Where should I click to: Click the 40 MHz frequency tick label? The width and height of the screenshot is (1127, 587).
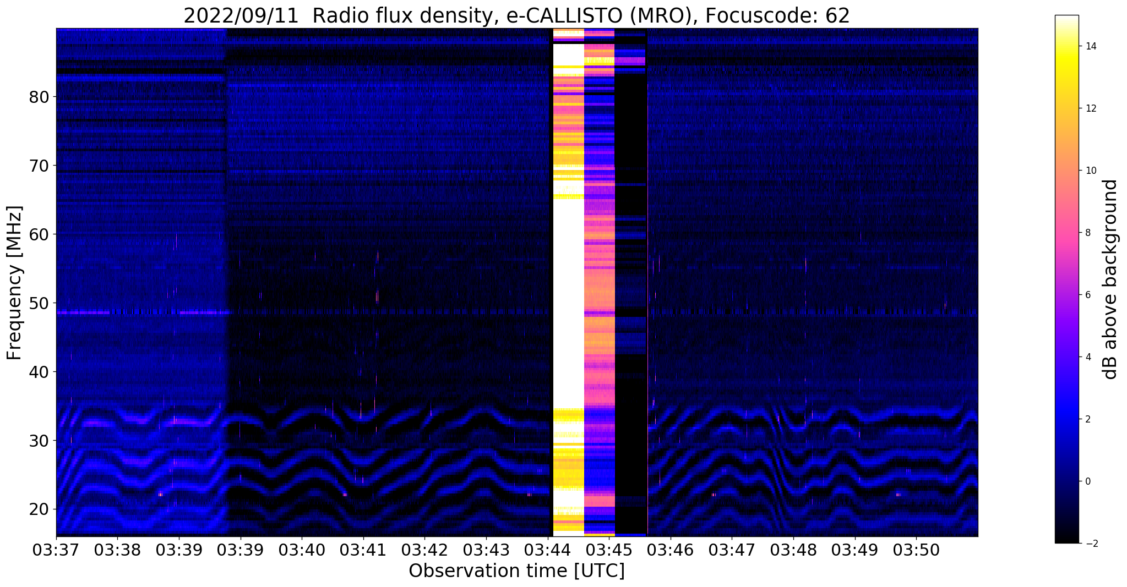[x=39, y=372]
